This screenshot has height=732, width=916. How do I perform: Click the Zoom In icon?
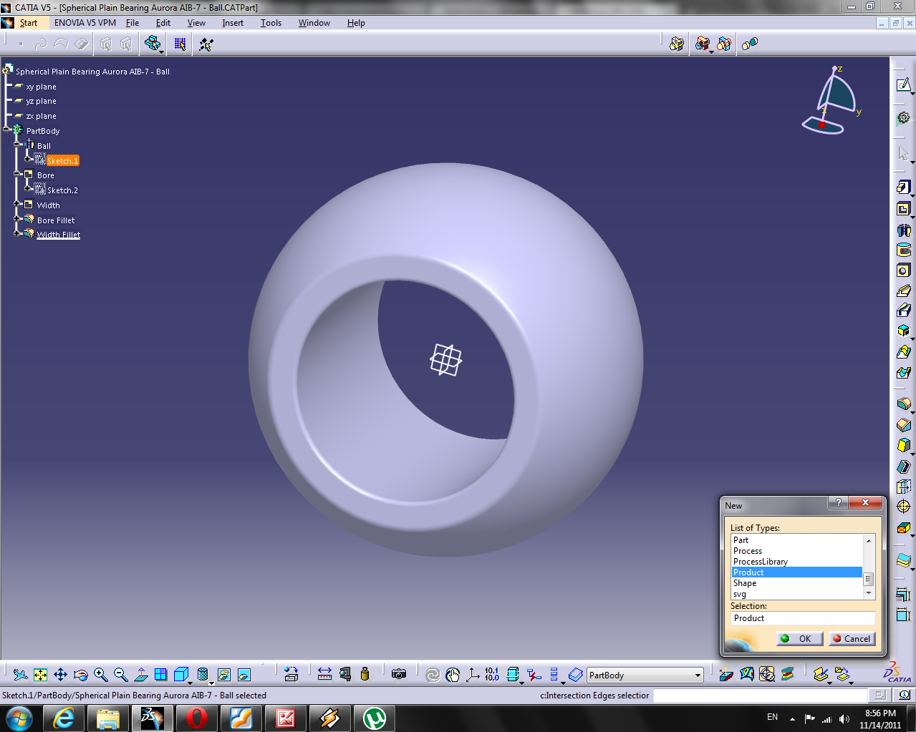(x=101, y=675)
